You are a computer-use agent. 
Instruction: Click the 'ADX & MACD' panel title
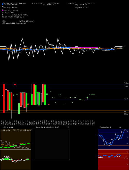point(8,127)
